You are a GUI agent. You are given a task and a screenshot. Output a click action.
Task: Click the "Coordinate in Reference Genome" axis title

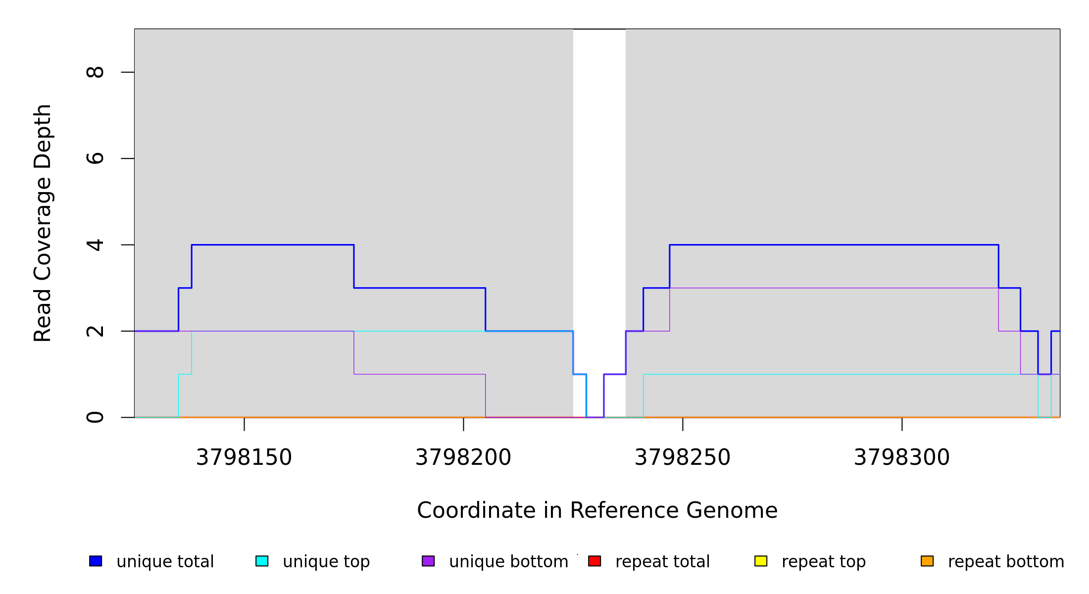click(x=597, y=510)
